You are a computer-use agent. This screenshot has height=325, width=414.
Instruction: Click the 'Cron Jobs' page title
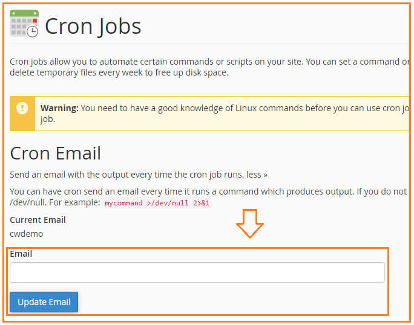coord(93,27)
